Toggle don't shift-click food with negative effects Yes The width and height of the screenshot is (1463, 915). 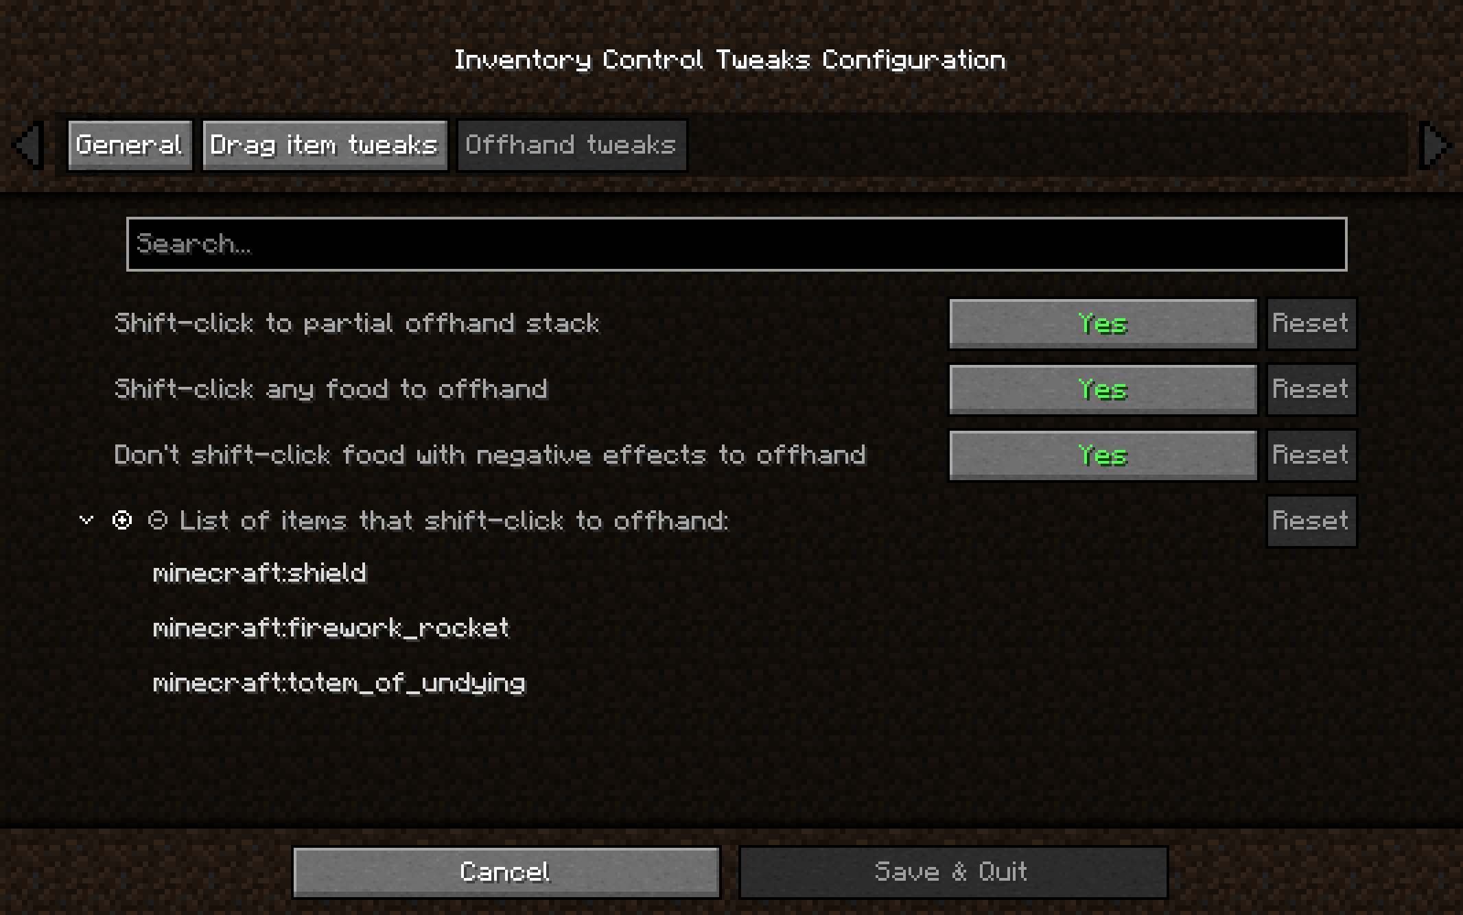point(1103,454)
